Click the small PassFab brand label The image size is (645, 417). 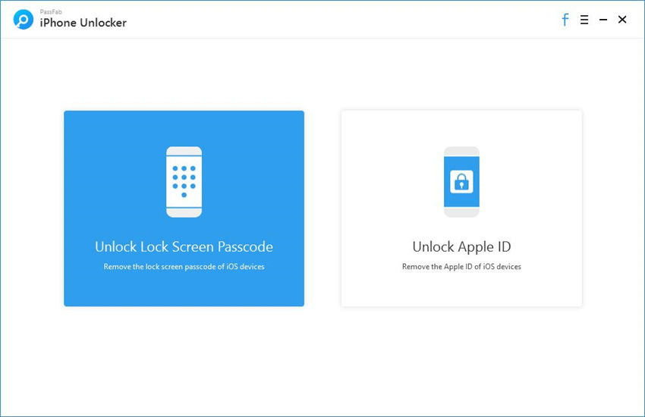[x=50, y=12]
